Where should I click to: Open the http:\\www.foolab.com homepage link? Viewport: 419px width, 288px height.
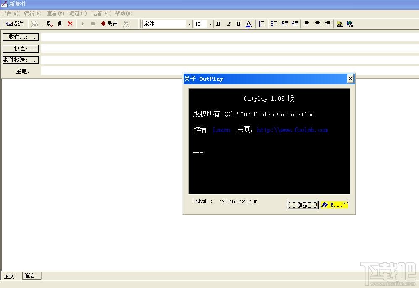(x=293, y=130)
